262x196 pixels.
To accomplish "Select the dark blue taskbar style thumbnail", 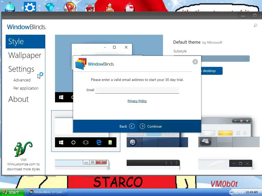I will coord(157,140).
